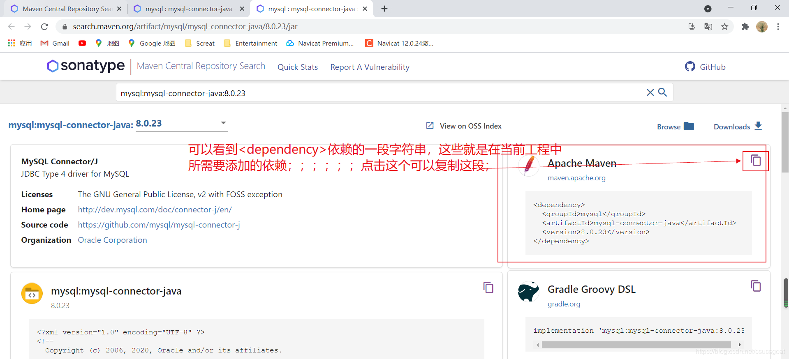
Task: Open Google 地图 bookmark
Action: coord(152,43)
